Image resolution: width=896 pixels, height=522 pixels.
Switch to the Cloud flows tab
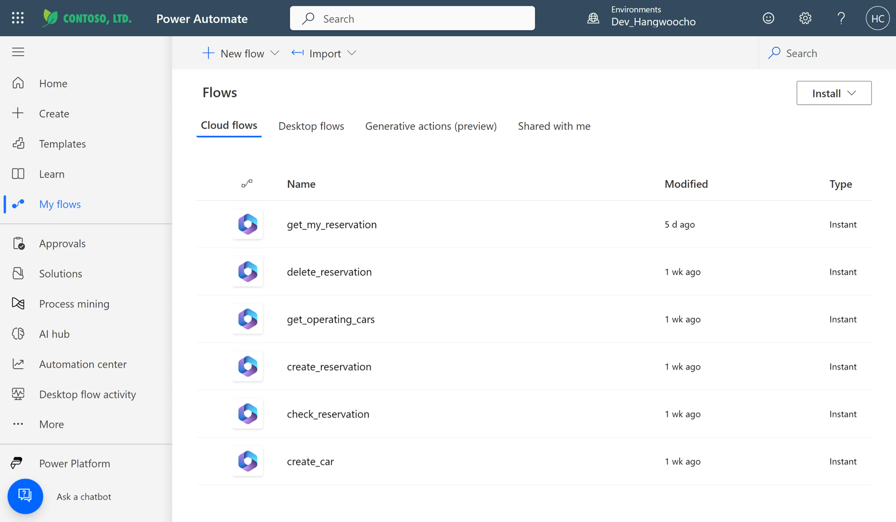[x=229, y=125]
